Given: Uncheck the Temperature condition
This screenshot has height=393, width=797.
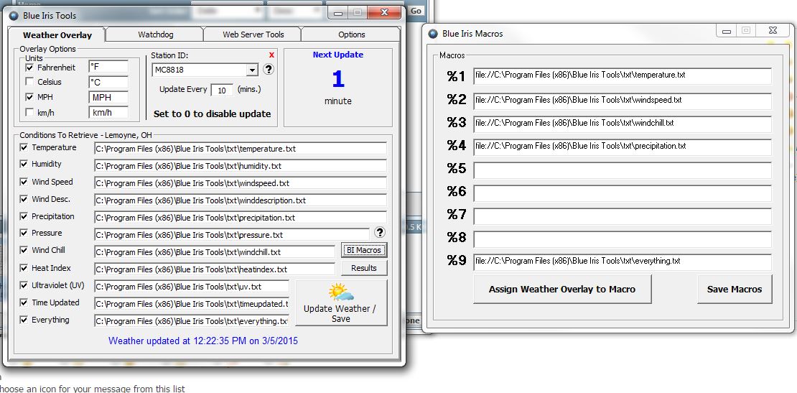Looking at the screenshot, I should coord(24,147).
